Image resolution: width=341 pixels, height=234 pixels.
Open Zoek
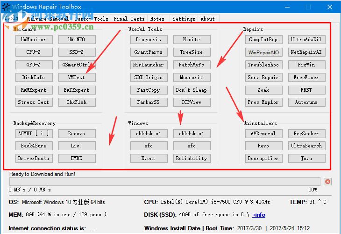(263, 90)
